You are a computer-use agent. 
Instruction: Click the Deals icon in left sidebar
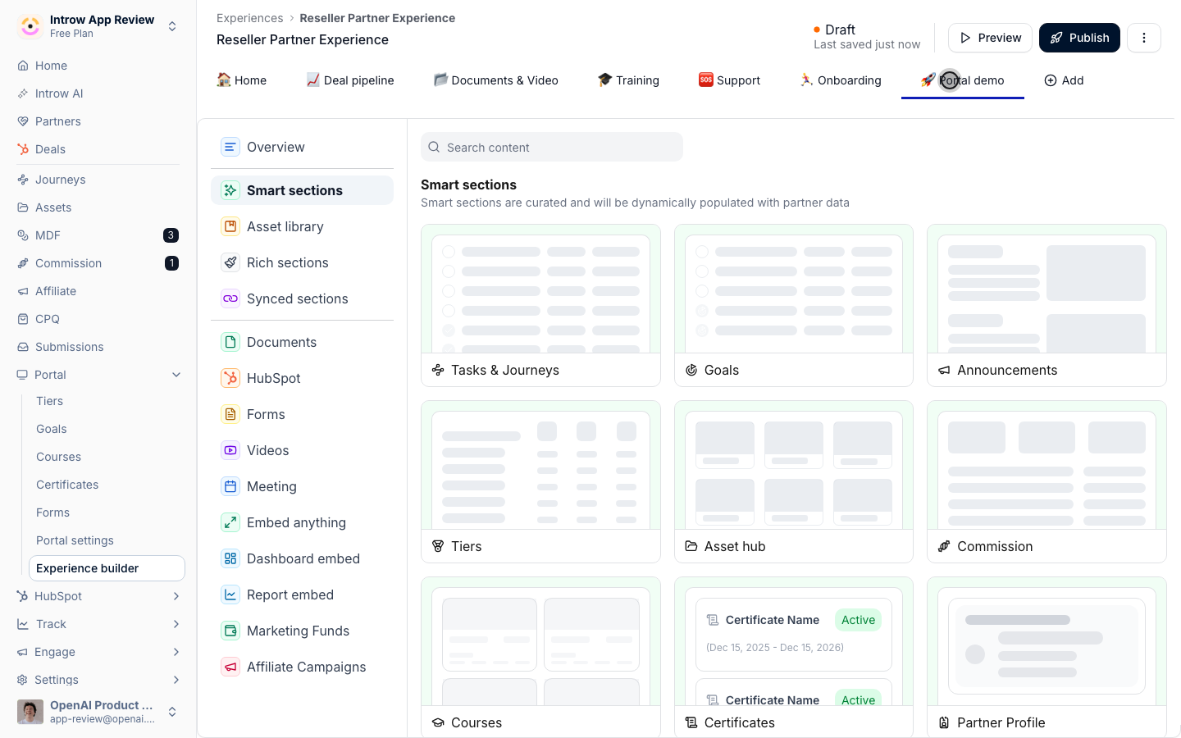(23, 149)
